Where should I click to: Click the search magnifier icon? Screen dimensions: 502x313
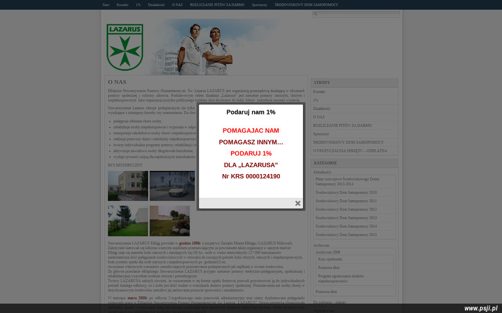(x=316, y=14)
